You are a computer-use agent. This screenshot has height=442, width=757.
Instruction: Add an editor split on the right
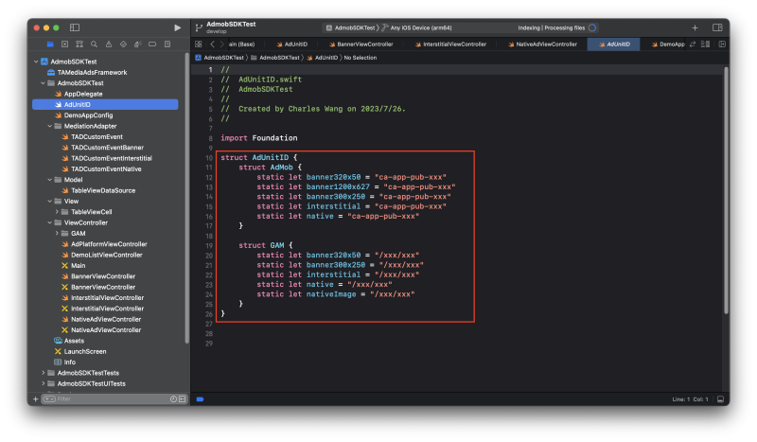[x=722, y=44]
